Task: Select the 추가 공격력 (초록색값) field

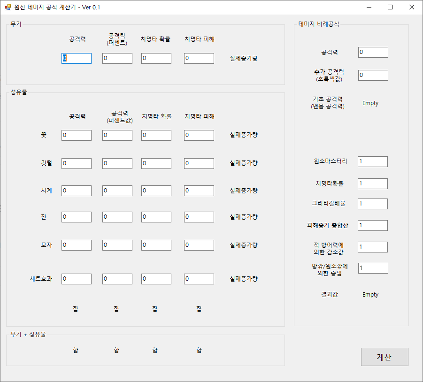Action: pyautogui.click(x=373, y=75)
